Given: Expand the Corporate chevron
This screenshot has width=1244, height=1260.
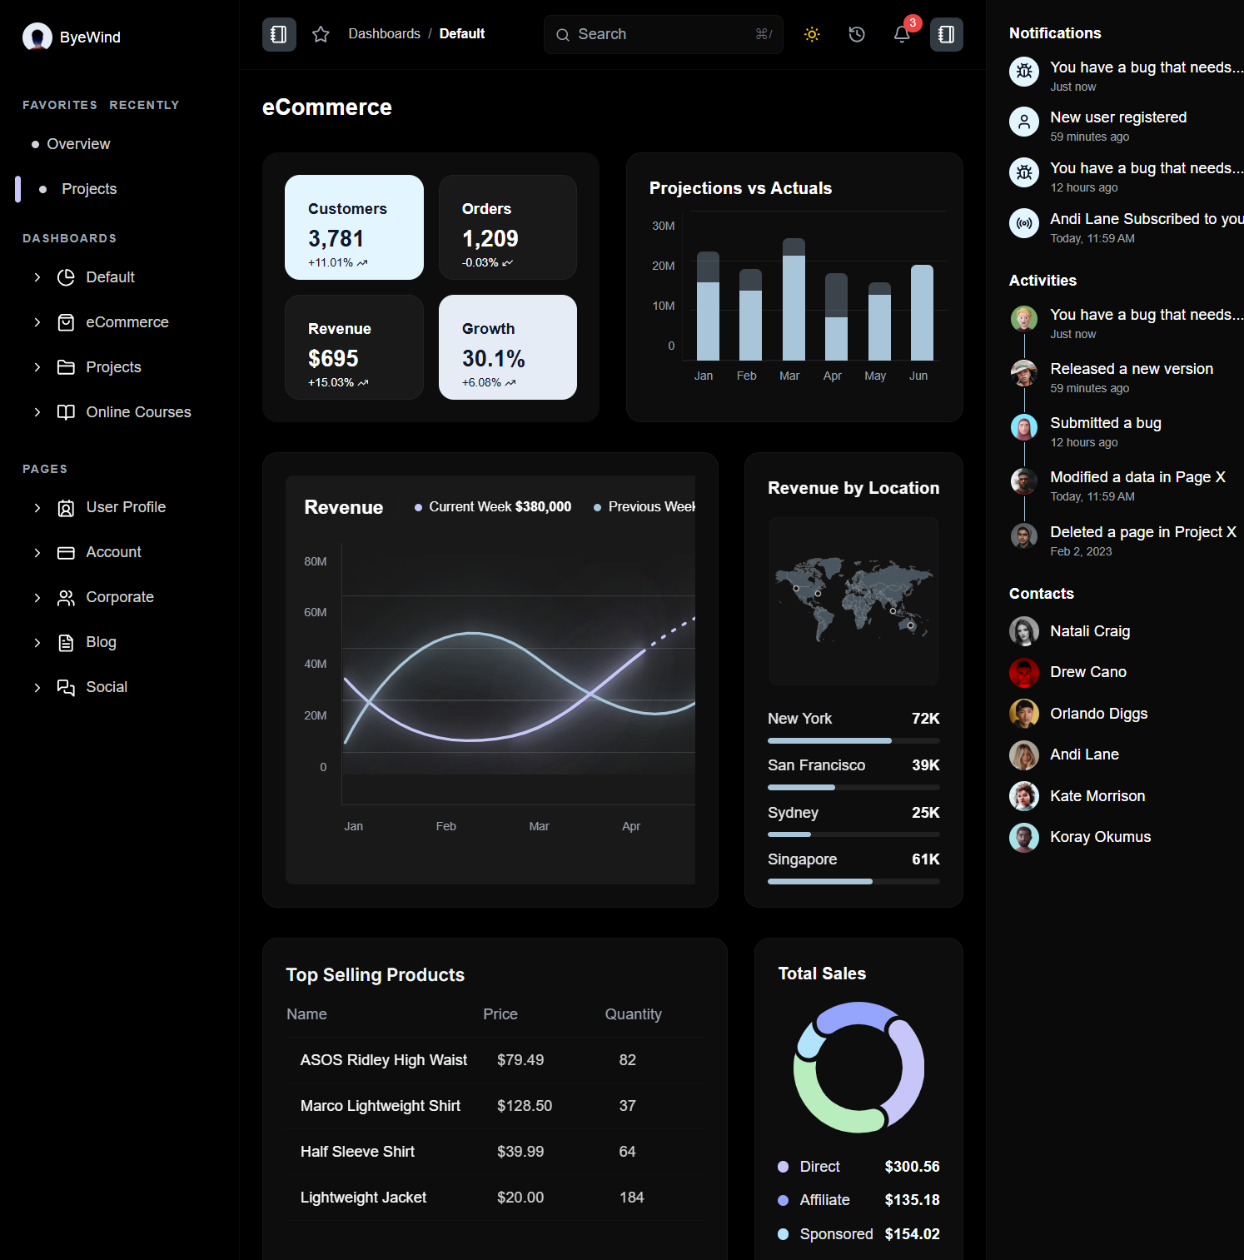Looking at the screenshot, I should click(x=37, y=598).
